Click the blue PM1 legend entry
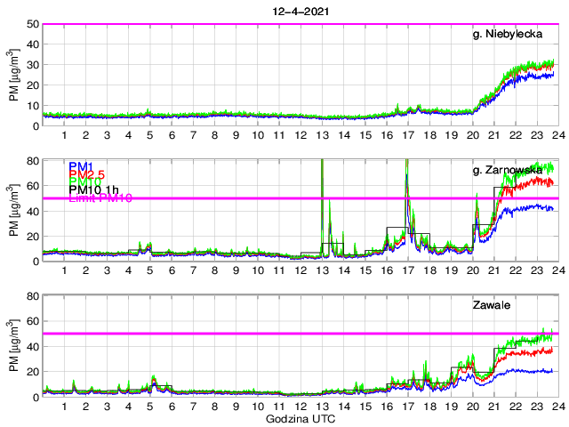 click(81, 166)
